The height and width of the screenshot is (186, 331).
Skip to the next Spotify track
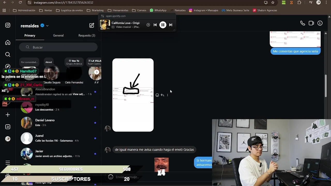(x=171, y=25)
